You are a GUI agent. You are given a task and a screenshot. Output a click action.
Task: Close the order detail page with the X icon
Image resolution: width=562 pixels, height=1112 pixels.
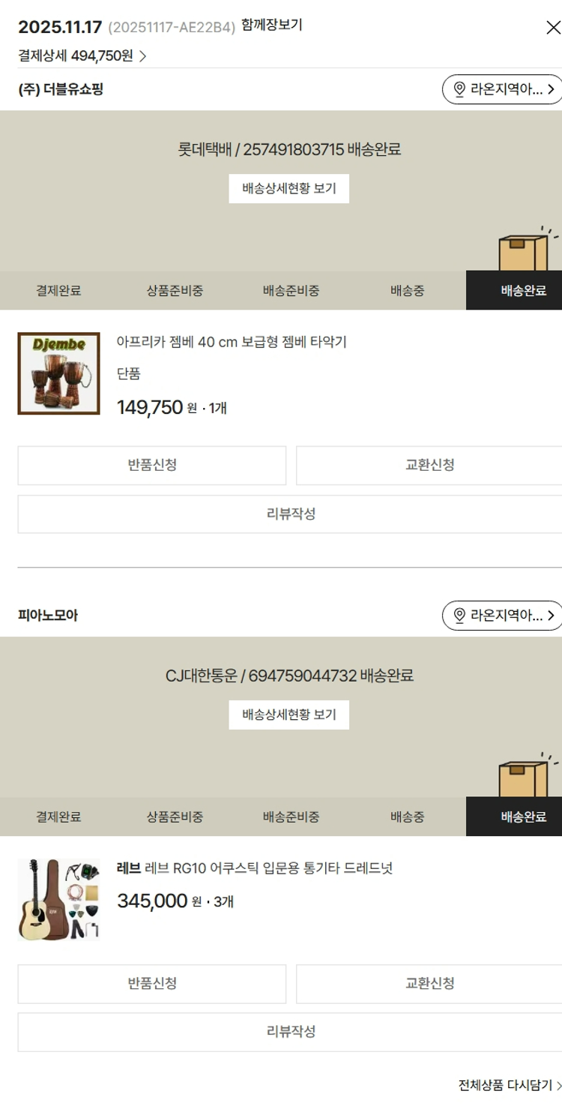point(553,28)
